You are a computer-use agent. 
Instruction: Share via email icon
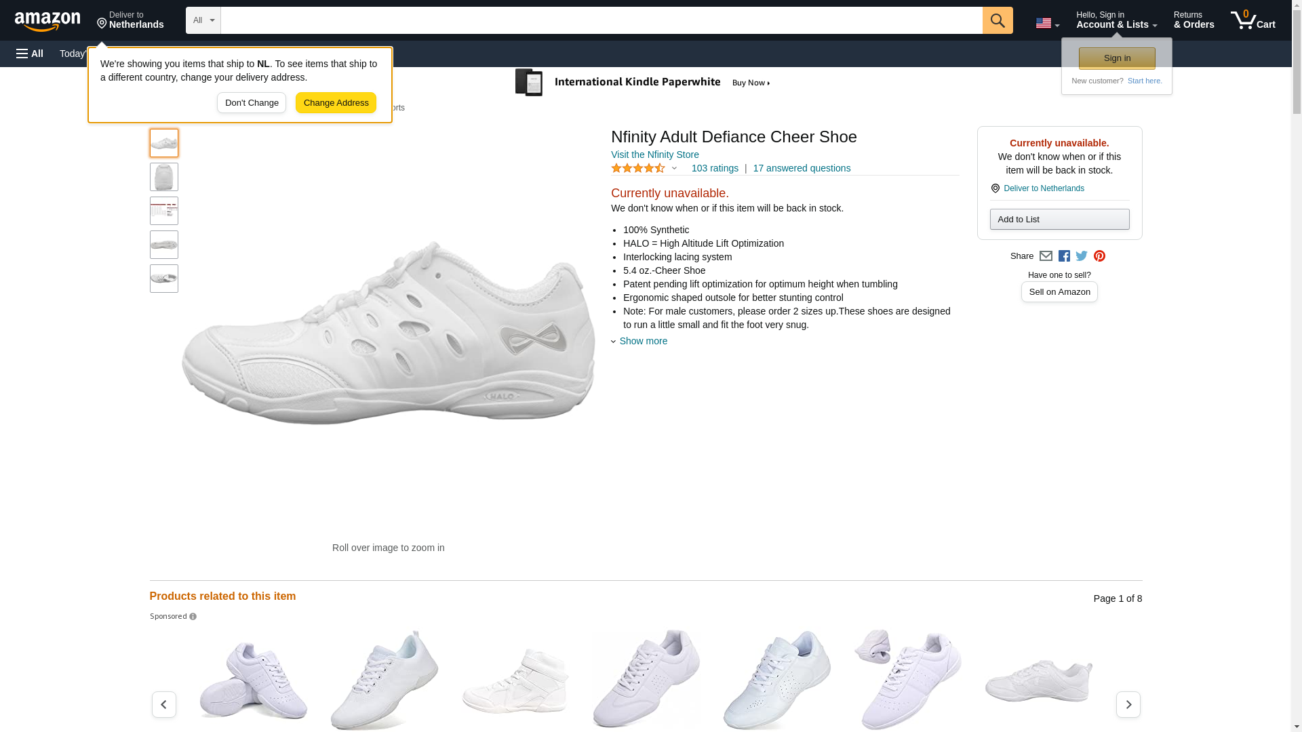[x=1046, y=256]
